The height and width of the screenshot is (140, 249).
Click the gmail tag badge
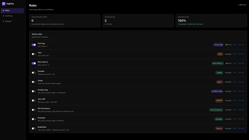coord(219,82)
